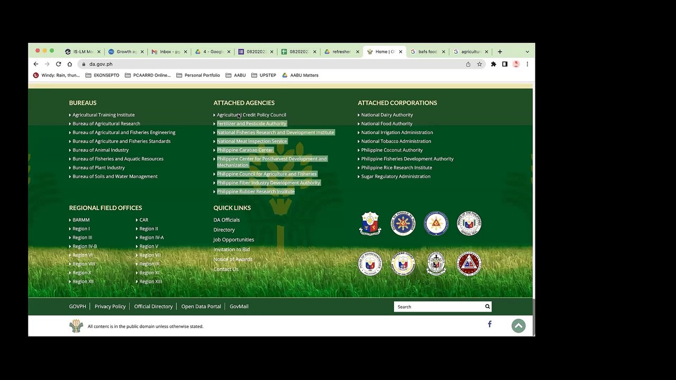Open the PCAARRD Online bookmarks folder
The height and width of the screenshot is (380, 676).
point(148,75)
